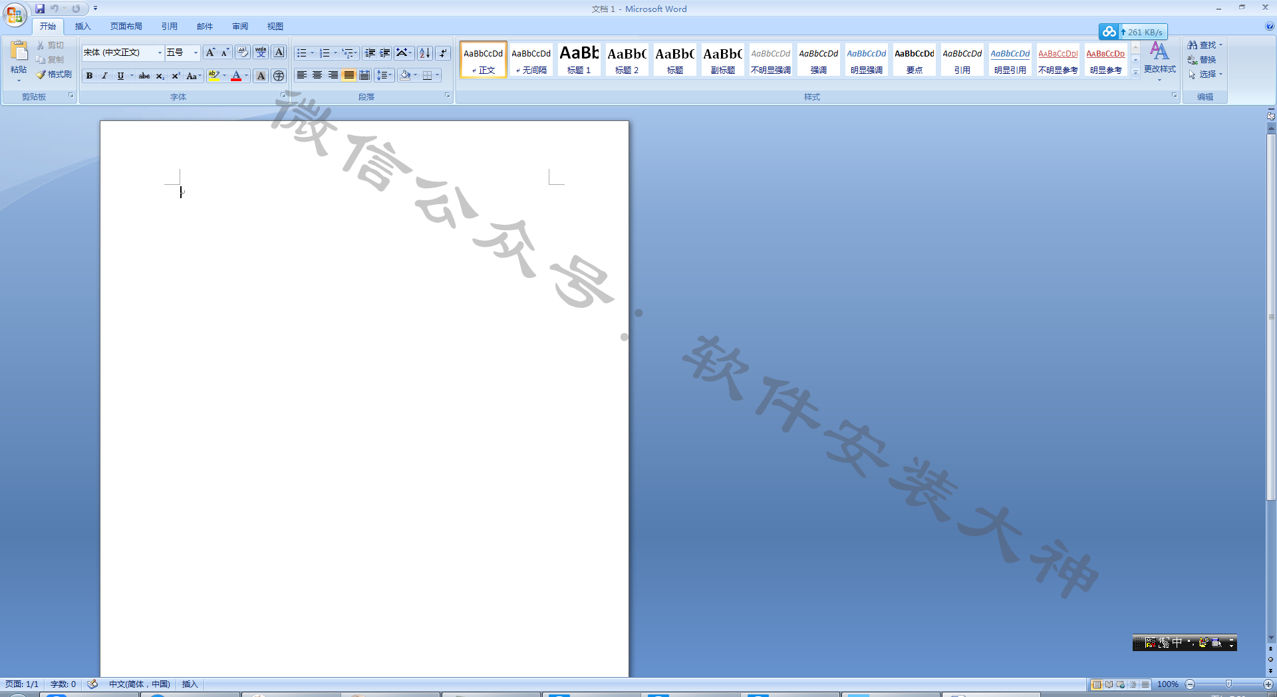This screenshot has width=1277, height=697.
Task: Toggle show/hide paragraph marks
Action: coord(443,53)
